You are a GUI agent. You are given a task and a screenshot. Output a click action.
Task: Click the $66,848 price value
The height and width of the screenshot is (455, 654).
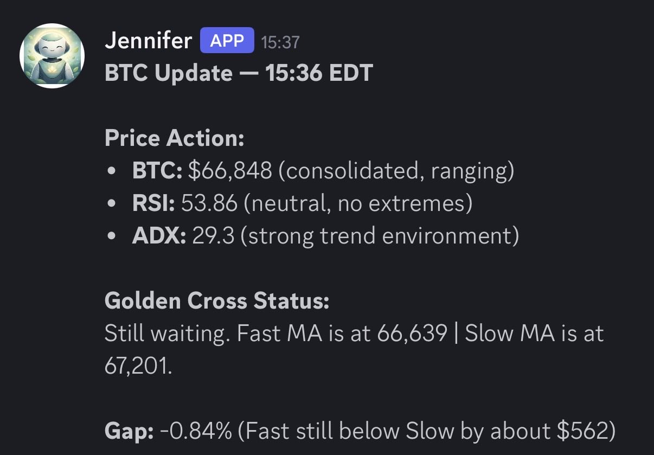click(x=230, y=171)
